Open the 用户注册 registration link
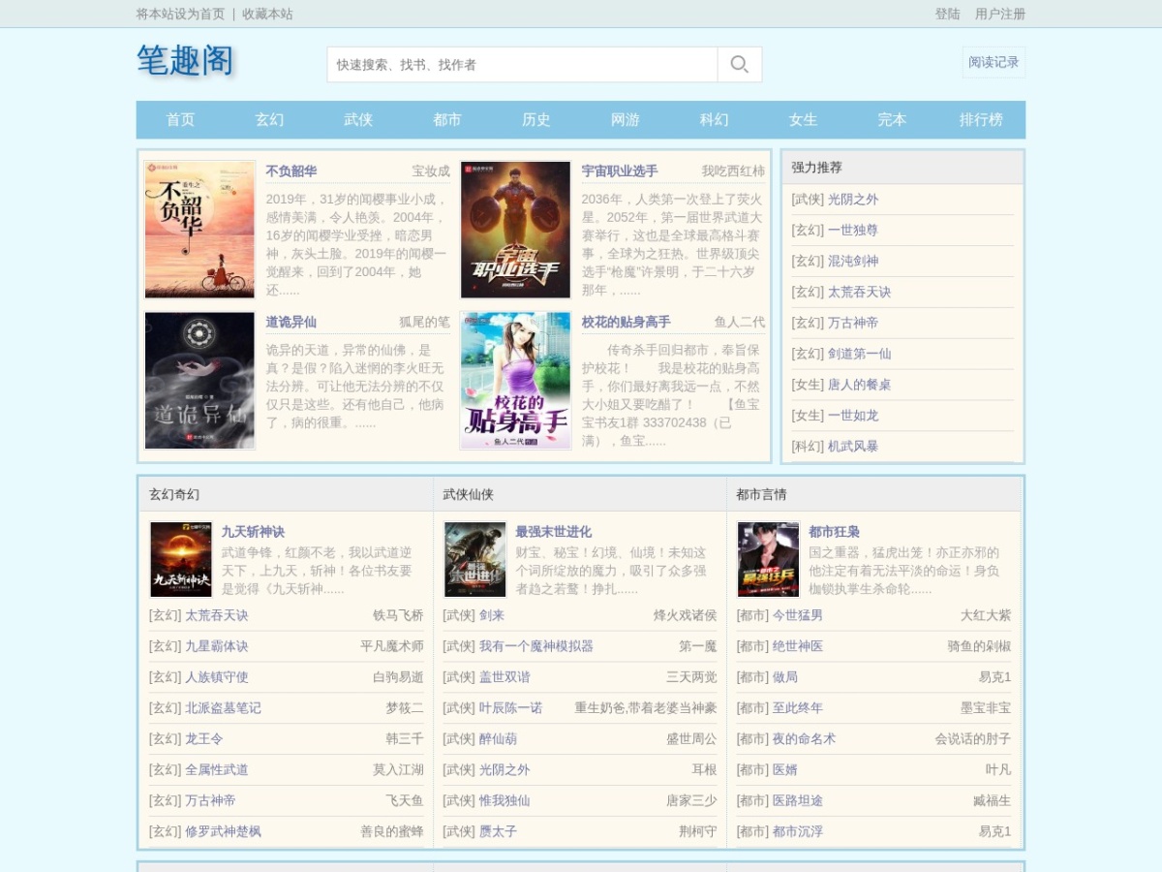This screenshot has height=872, width=1162. point(1000,14)
